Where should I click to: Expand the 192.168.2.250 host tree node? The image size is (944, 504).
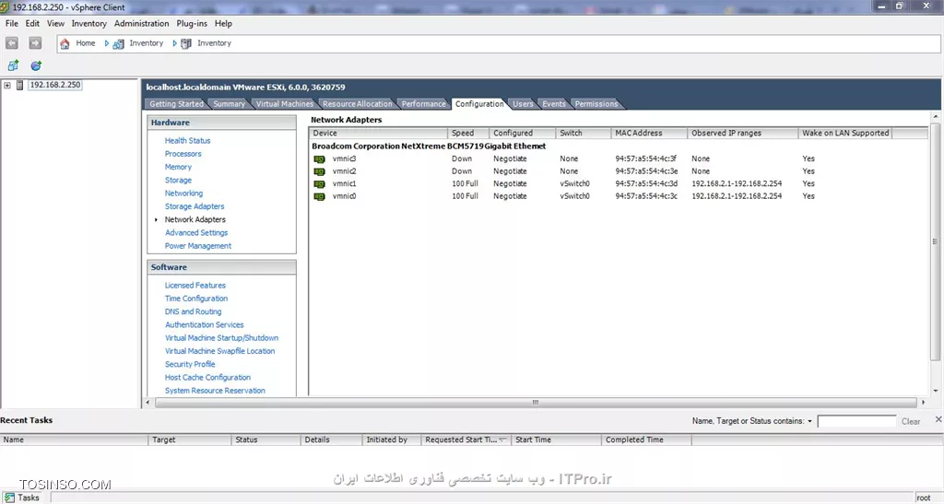(x=7, y=86)
